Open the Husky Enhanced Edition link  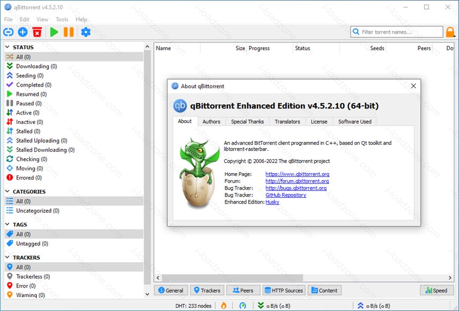point(272,202)
